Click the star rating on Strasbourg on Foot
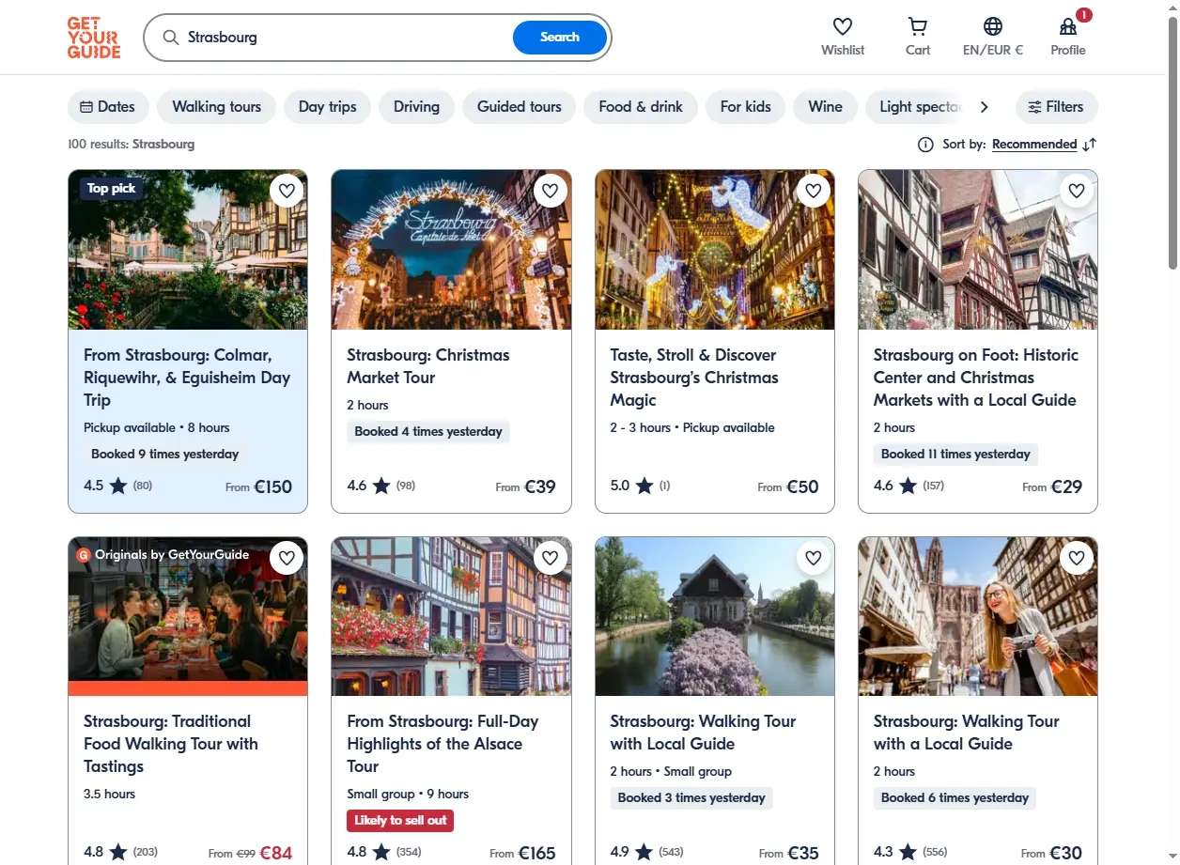 pos(908,486)
